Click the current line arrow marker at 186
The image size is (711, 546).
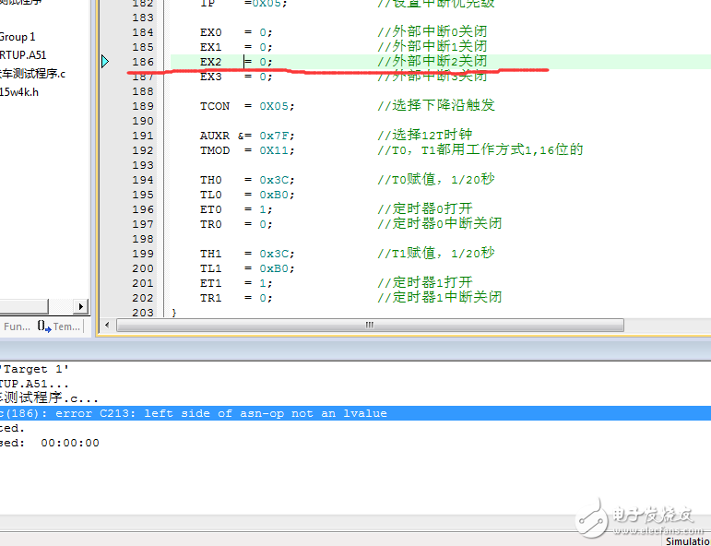(105, 62)
